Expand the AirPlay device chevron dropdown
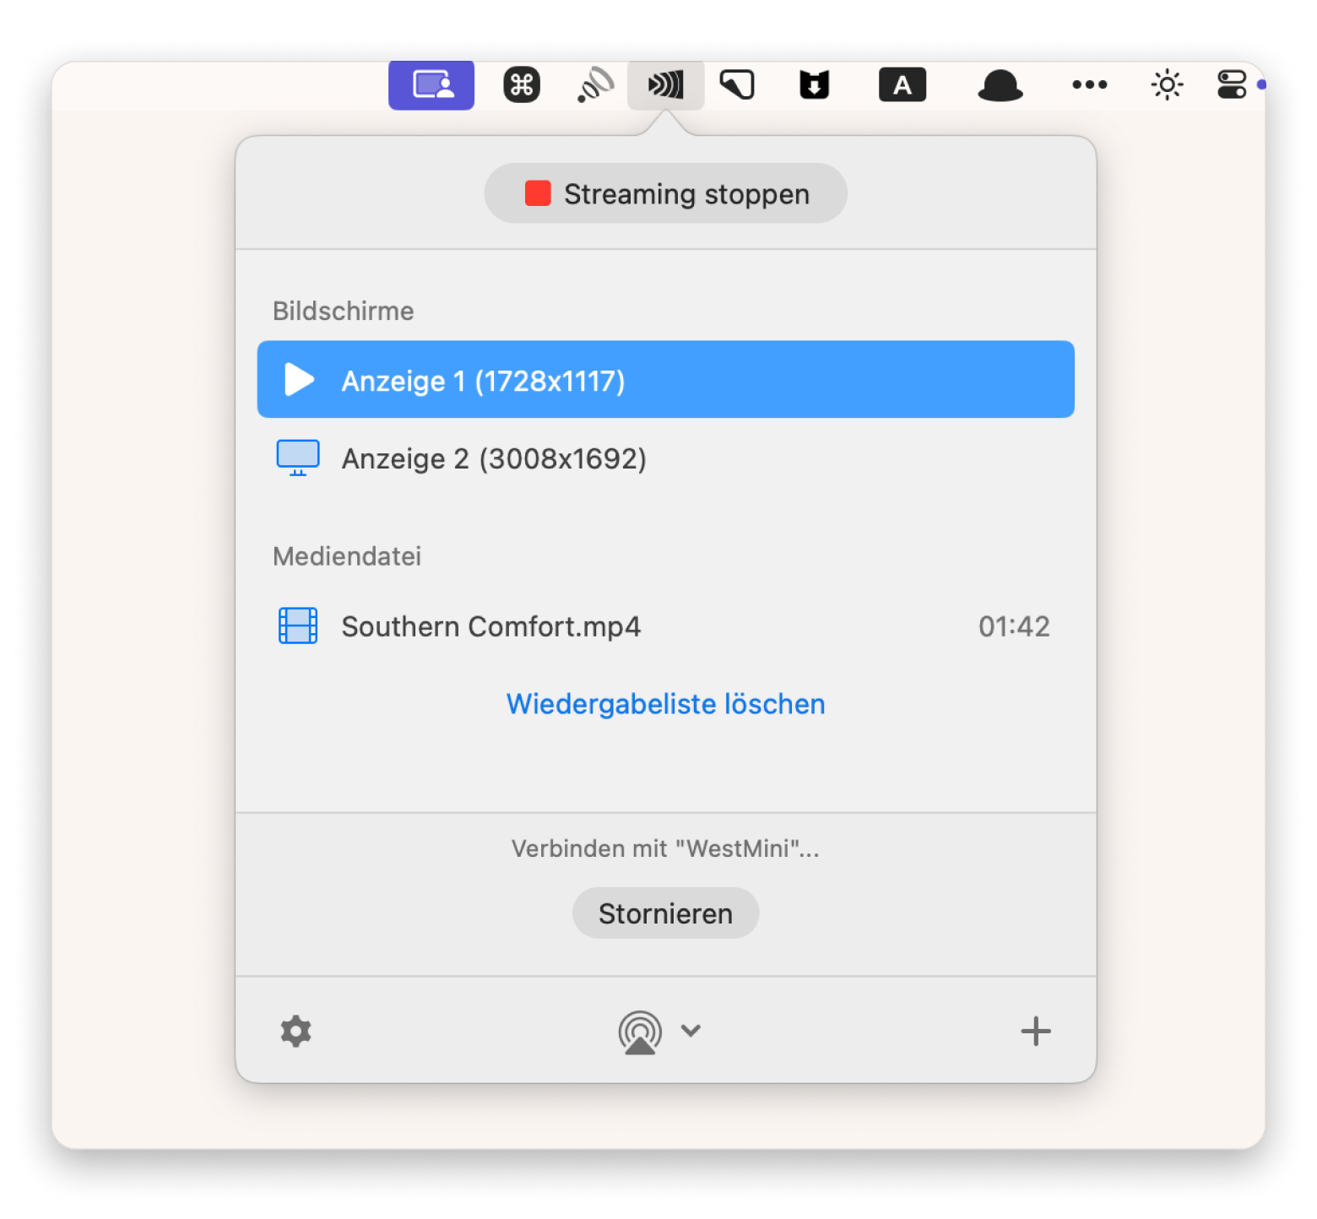Viewport: 1317px width, 1219px height. 691,1031
